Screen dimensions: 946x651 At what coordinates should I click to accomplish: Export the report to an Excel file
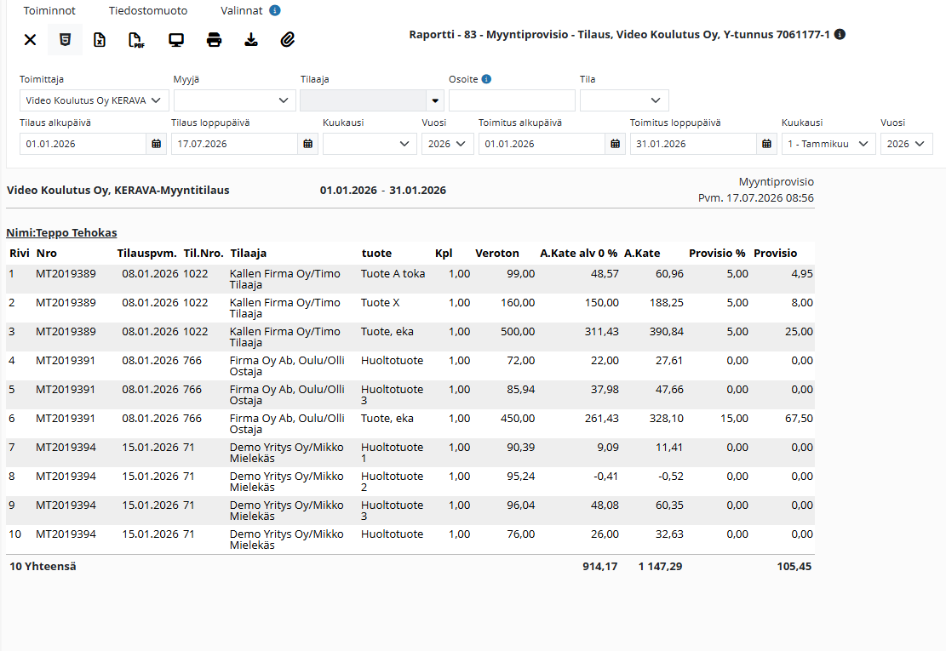coord(100,40)
